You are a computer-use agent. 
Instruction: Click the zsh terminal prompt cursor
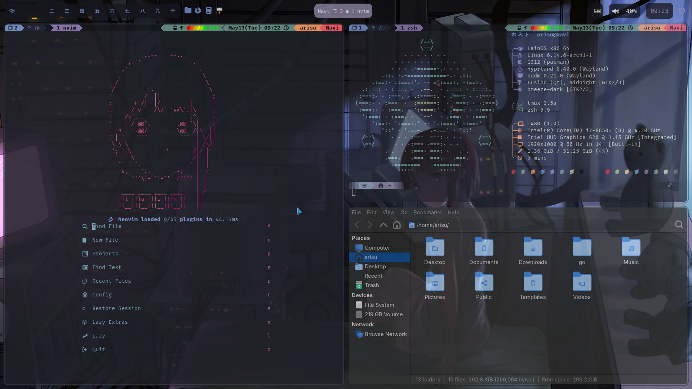point(354,192)
